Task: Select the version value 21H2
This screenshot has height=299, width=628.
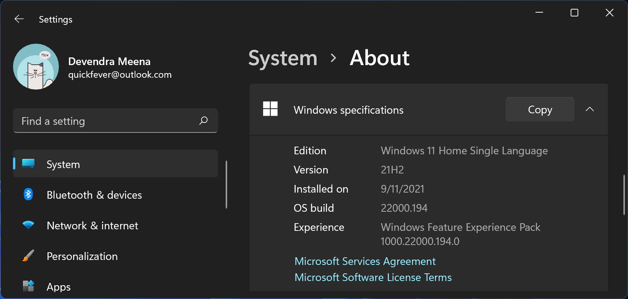Action: tap(392, 170)
